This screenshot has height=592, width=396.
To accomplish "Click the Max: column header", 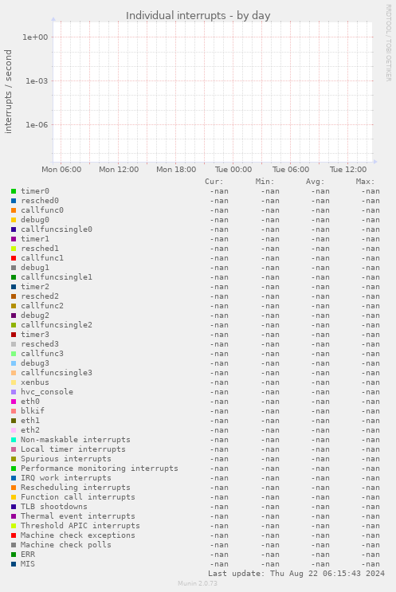I will click(x=365, y=182).
